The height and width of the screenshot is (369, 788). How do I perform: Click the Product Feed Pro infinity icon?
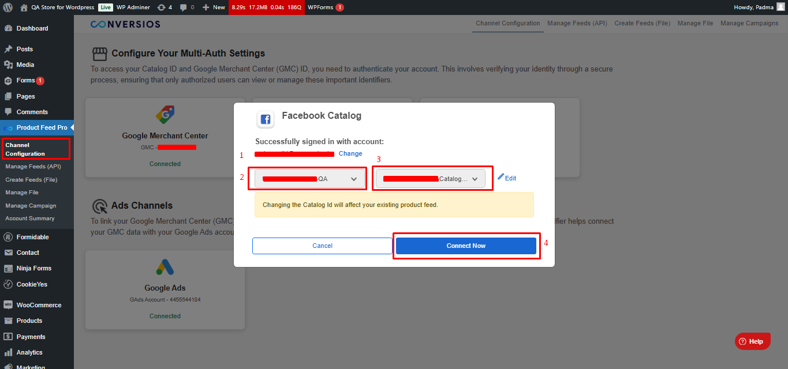(x=8, y=127)
